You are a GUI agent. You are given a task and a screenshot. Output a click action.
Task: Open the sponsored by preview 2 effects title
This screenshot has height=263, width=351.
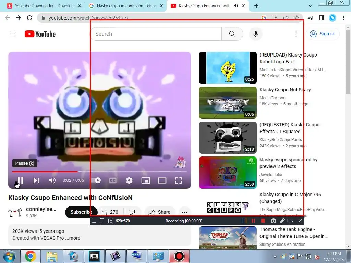coord(288,163)
